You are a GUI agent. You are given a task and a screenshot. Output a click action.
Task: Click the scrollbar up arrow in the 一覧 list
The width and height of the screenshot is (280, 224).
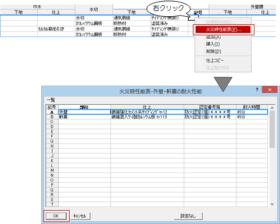pos(272,108)
